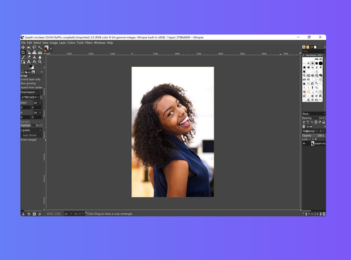Select the Paintbrush tool

tap(23, 57)
